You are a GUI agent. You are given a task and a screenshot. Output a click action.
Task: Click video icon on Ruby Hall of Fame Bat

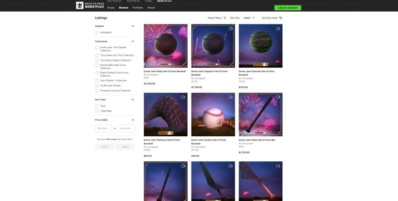(278, 97)
